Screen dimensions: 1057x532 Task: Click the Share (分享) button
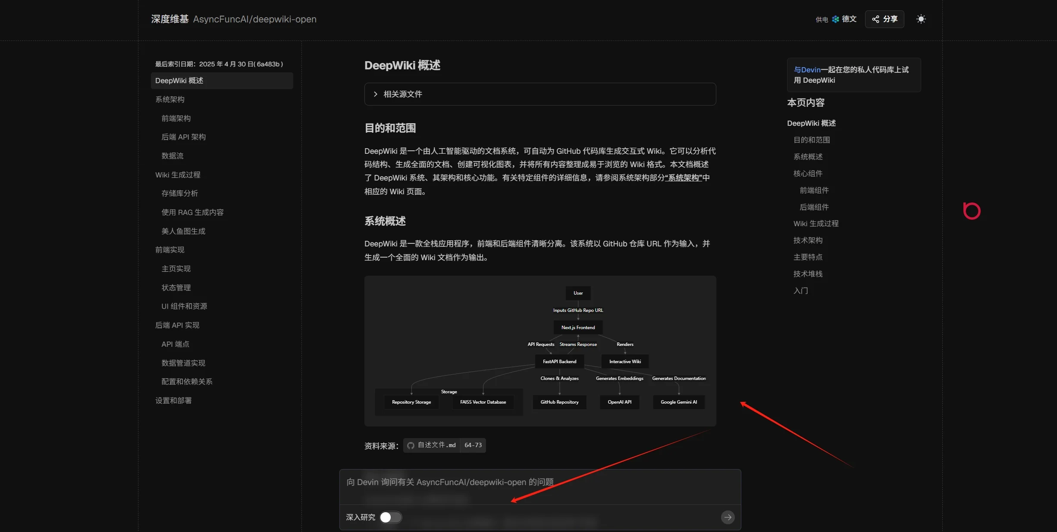pos(884,19)
